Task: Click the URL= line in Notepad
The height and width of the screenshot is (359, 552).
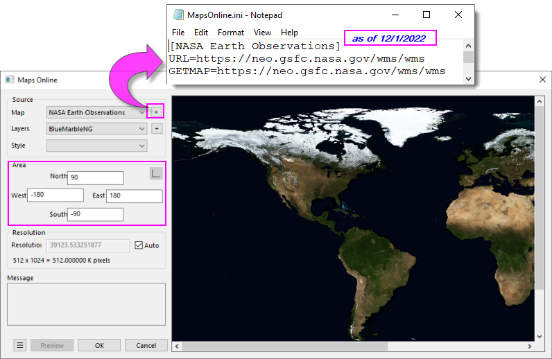Action: 297,58
